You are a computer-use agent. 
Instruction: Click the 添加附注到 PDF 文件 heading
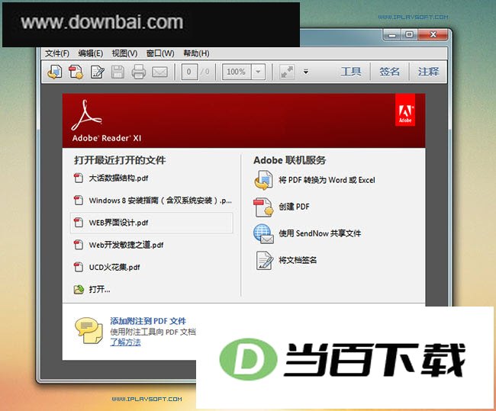148,321
